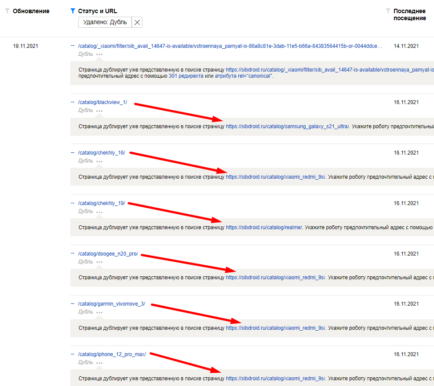This screenshot has width=434, height=386.
Task: Open ellipsis menu under /catalog/blackview_1/
Action: (x=99, y=111)
